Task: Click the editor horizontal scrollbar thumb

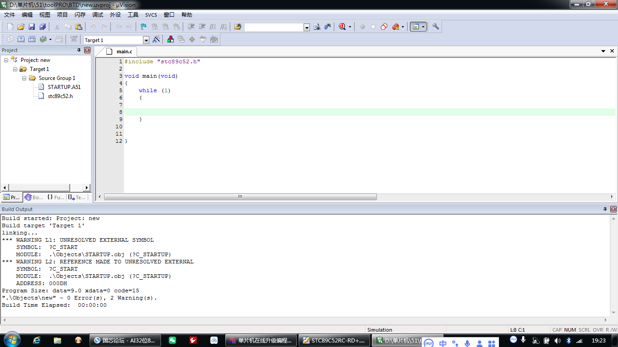Action: coord(240,197)
